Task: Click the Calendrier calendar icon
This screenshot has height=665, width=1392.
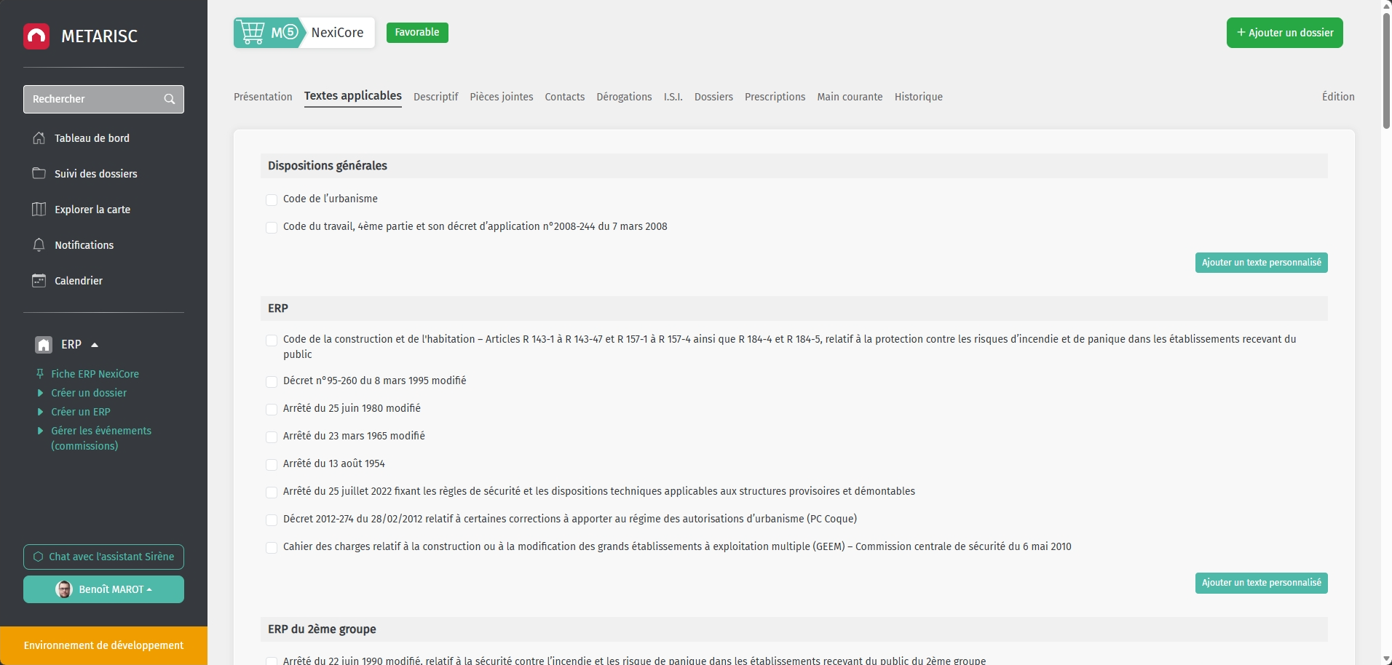Action: pyautogui.click(x=39, y=281)
